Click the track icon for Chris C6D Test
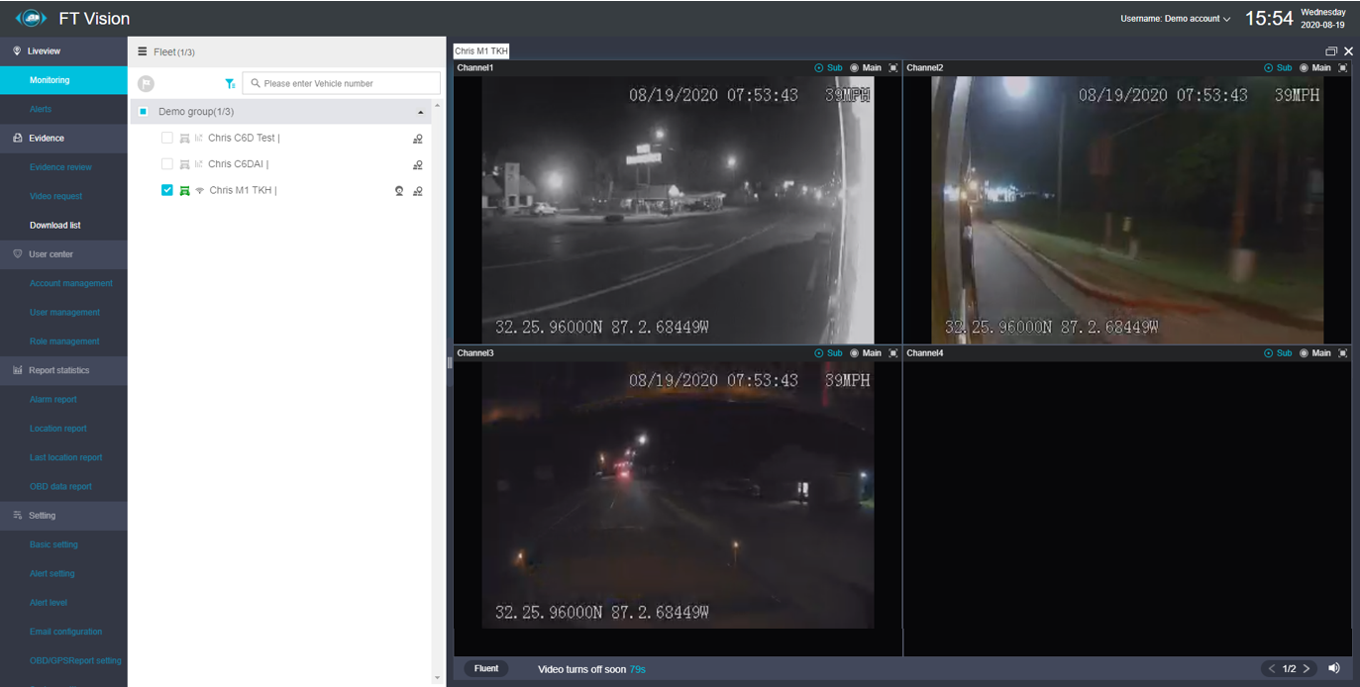1360x687 pixels. [x=418, y=139]
